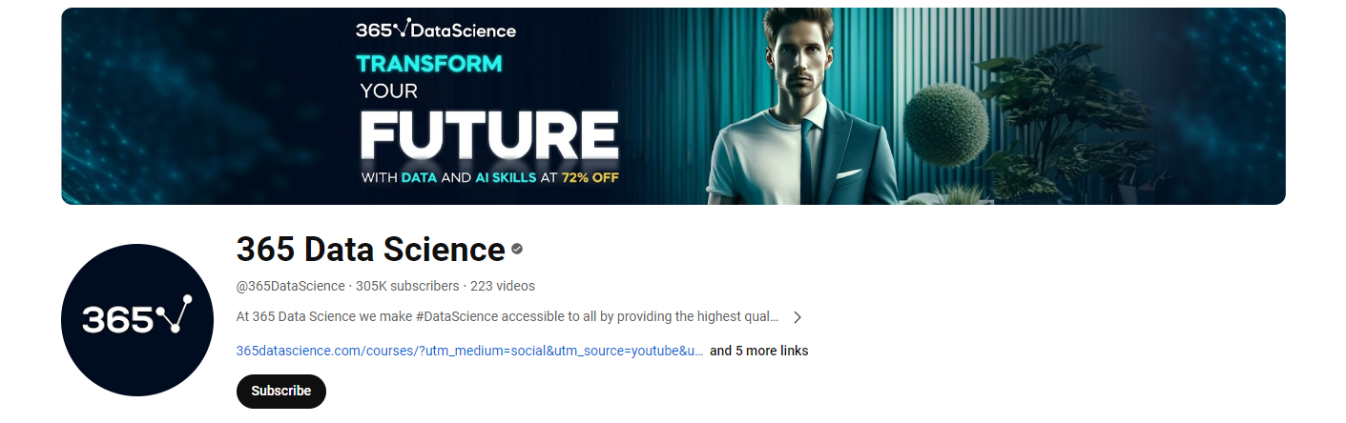Screen dimensions: 1346x423
Task: Open the 365 channel avatar logo
Action: pyautogui.click(x=137, y=319)
